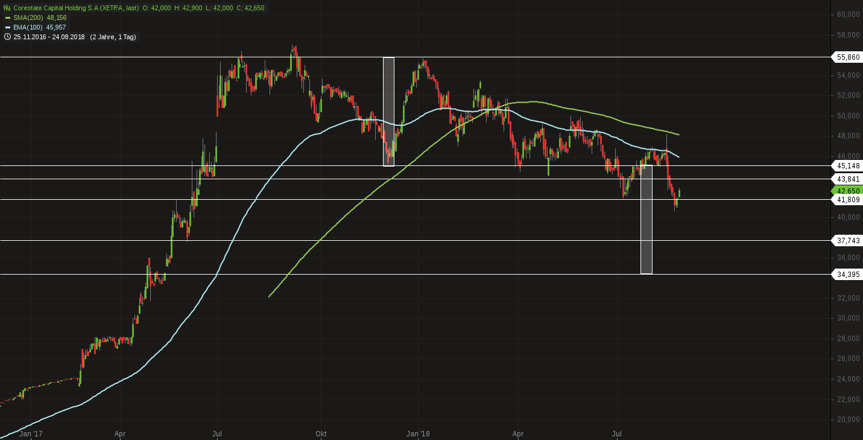863x440 pixels.
Task: Select the SMA(200) indicator legend line icon
Action: click(8, 18)
